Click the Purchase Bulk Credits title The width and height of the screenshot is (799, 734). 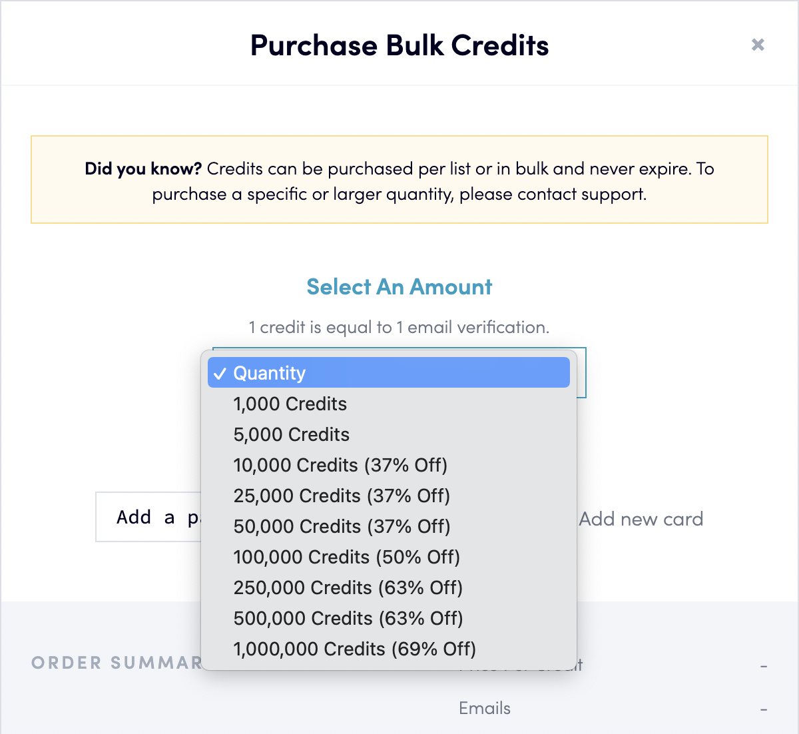(400, 45)
